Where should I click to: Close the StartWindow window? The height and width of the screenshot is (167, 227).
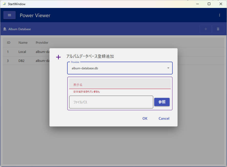tap(221, 4)
